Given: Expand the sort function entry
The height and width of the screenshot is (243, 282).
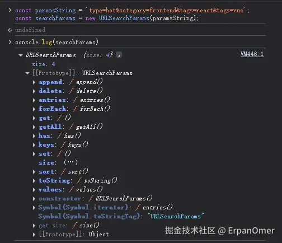Looking at the screenshot, I should point(34,172).
